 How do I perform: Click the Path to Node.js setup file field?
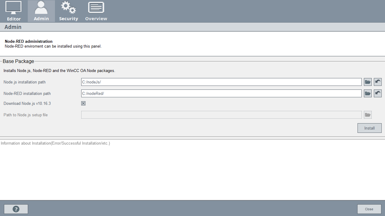(221, 115)
